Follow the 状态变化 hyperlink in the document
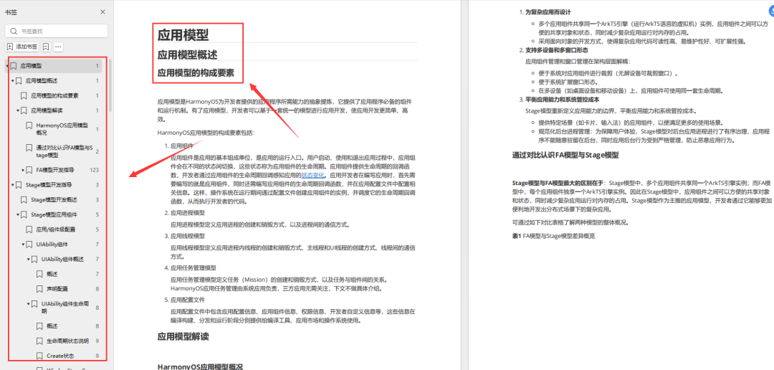This screenshot has height=370, width=774. point(312,175)
